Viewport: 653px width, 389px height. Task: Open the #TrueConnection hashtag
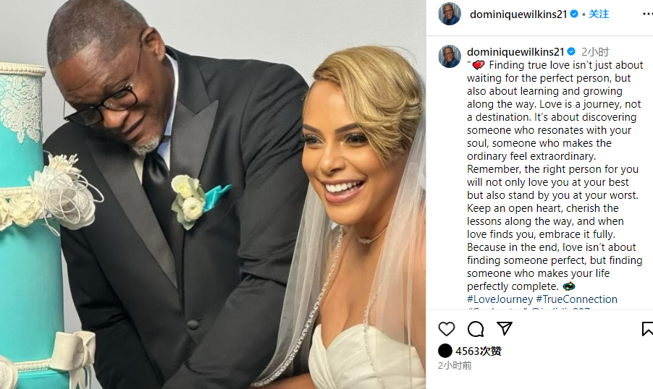[576, 299]
